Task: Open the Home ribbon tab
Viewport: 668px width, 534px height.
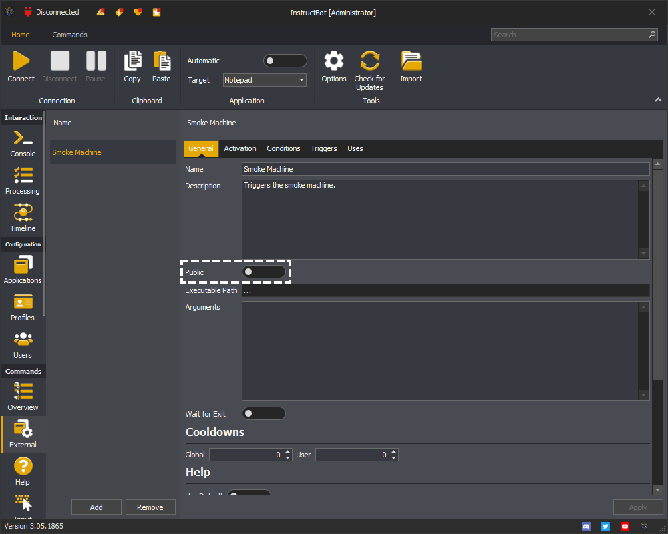Action: pyautogui.click(x=21, y=35)
